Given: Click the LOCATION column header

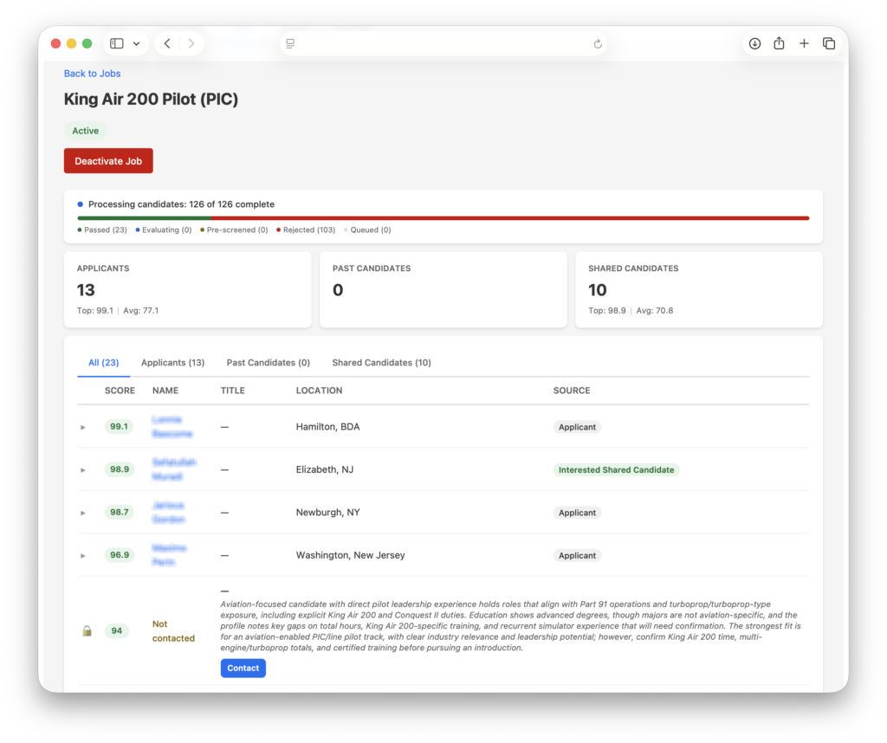Looking at the screenshot, I should tap(319, 391).
